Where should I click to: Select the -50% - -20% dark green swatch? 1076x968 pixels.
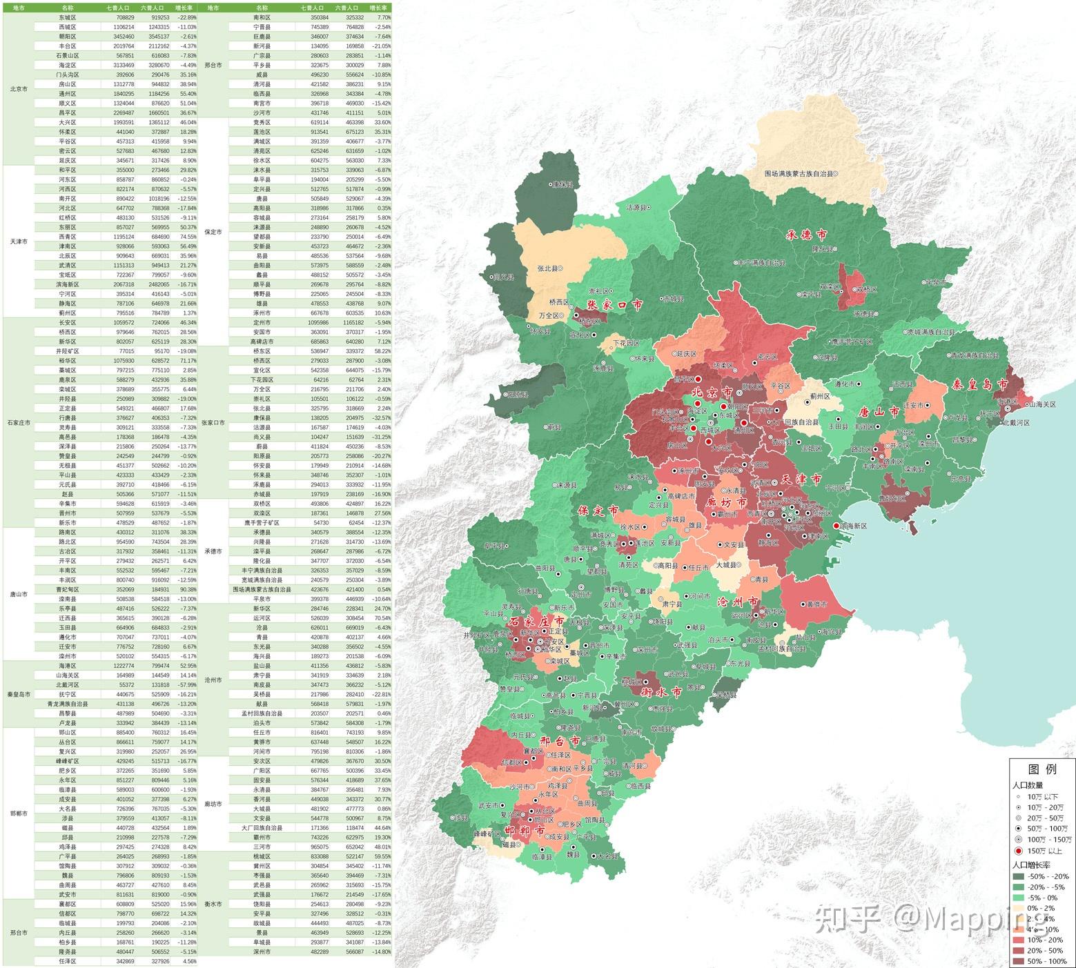[x=1019, y=877]
